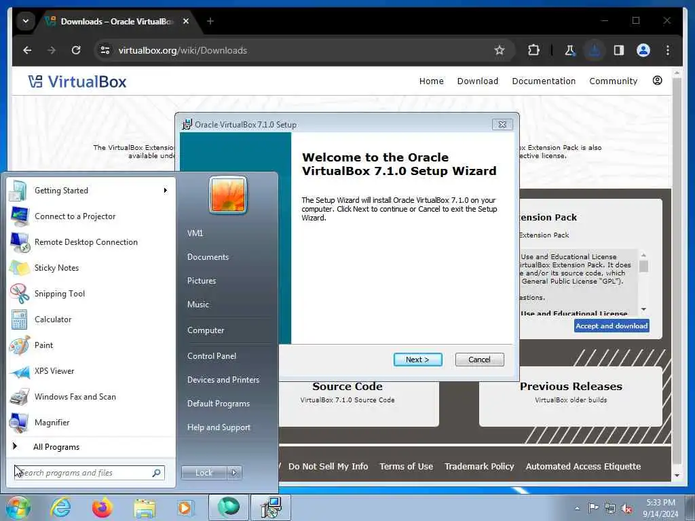Open Pictures from Start menu
The height and width of the screenshot is (521, 695).
coord(201,280)
